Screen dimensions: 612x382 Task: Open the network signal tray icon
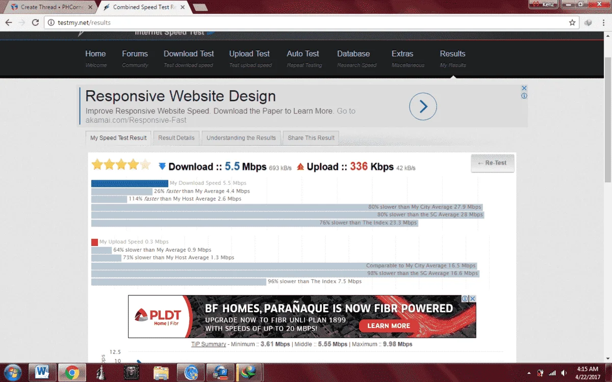[552, 373]
